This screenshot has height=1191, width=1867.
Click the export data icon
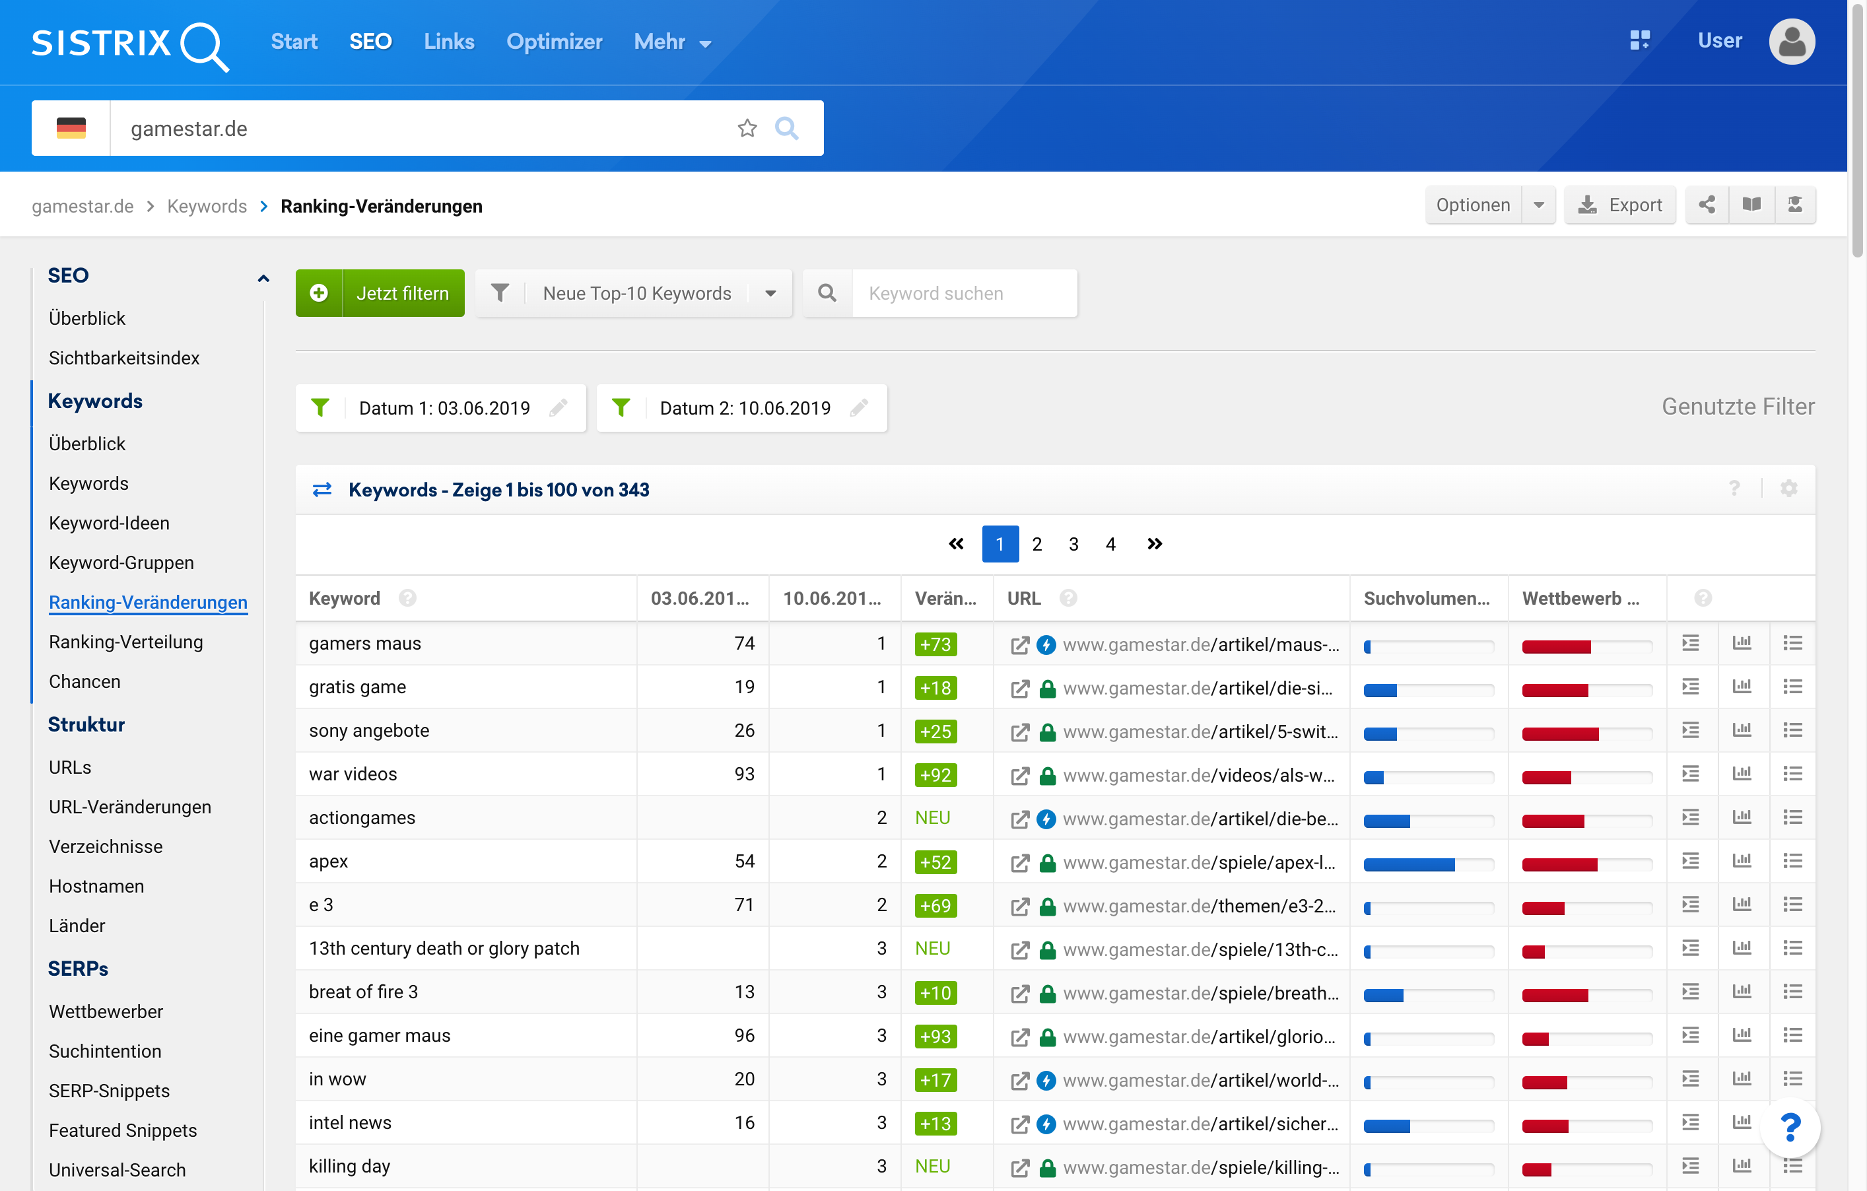pos(1621,205)
